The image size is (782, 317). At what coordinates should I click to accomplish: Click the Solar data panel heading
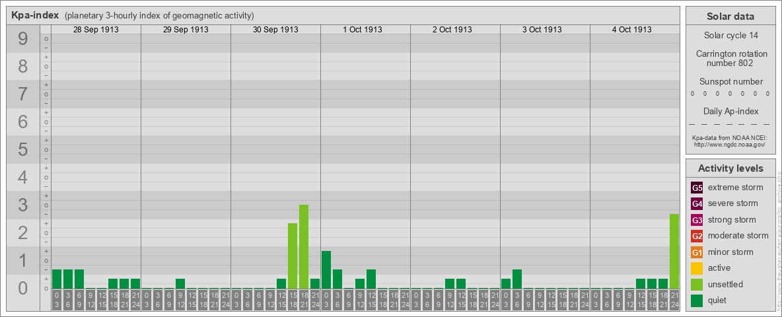click(x=730, y=17)
